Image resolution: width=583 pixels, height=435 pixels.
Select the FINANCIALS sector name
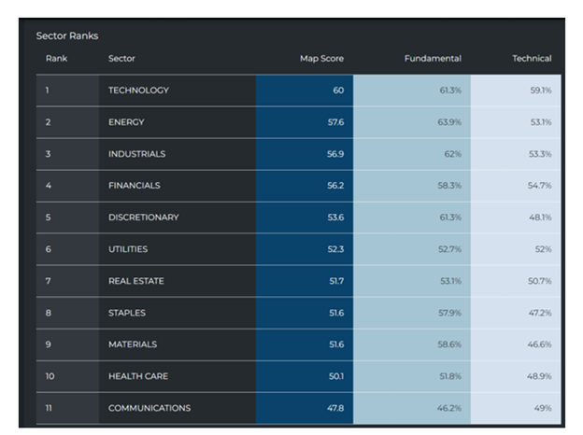pos(135,186)
